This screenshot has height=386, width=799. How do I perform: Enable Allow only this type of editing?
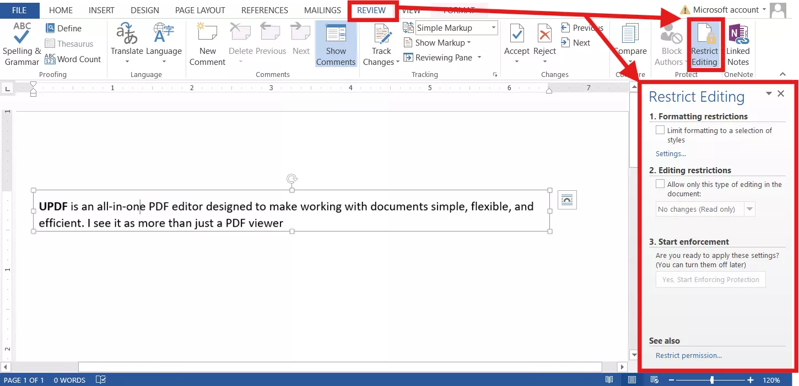(660, 184)
